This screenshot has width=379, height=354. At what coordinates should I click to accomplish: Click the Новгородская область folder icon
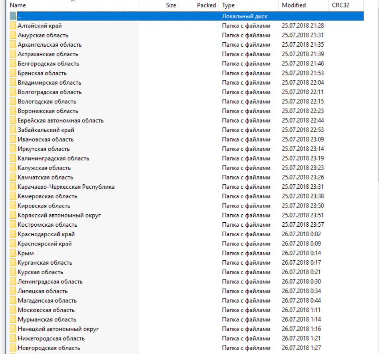[13, 348]
